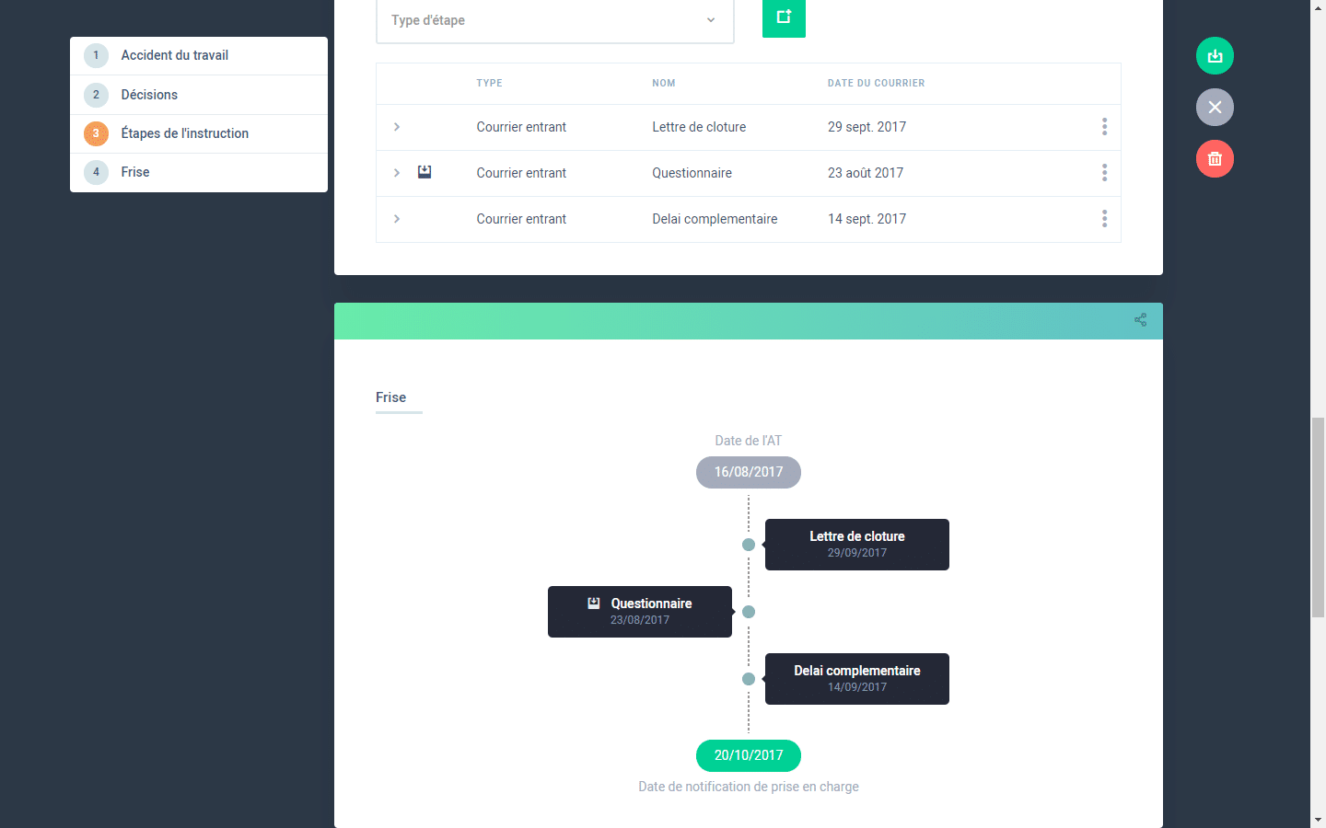Click timeline dot beside Questionnaire card

(749, 612)
